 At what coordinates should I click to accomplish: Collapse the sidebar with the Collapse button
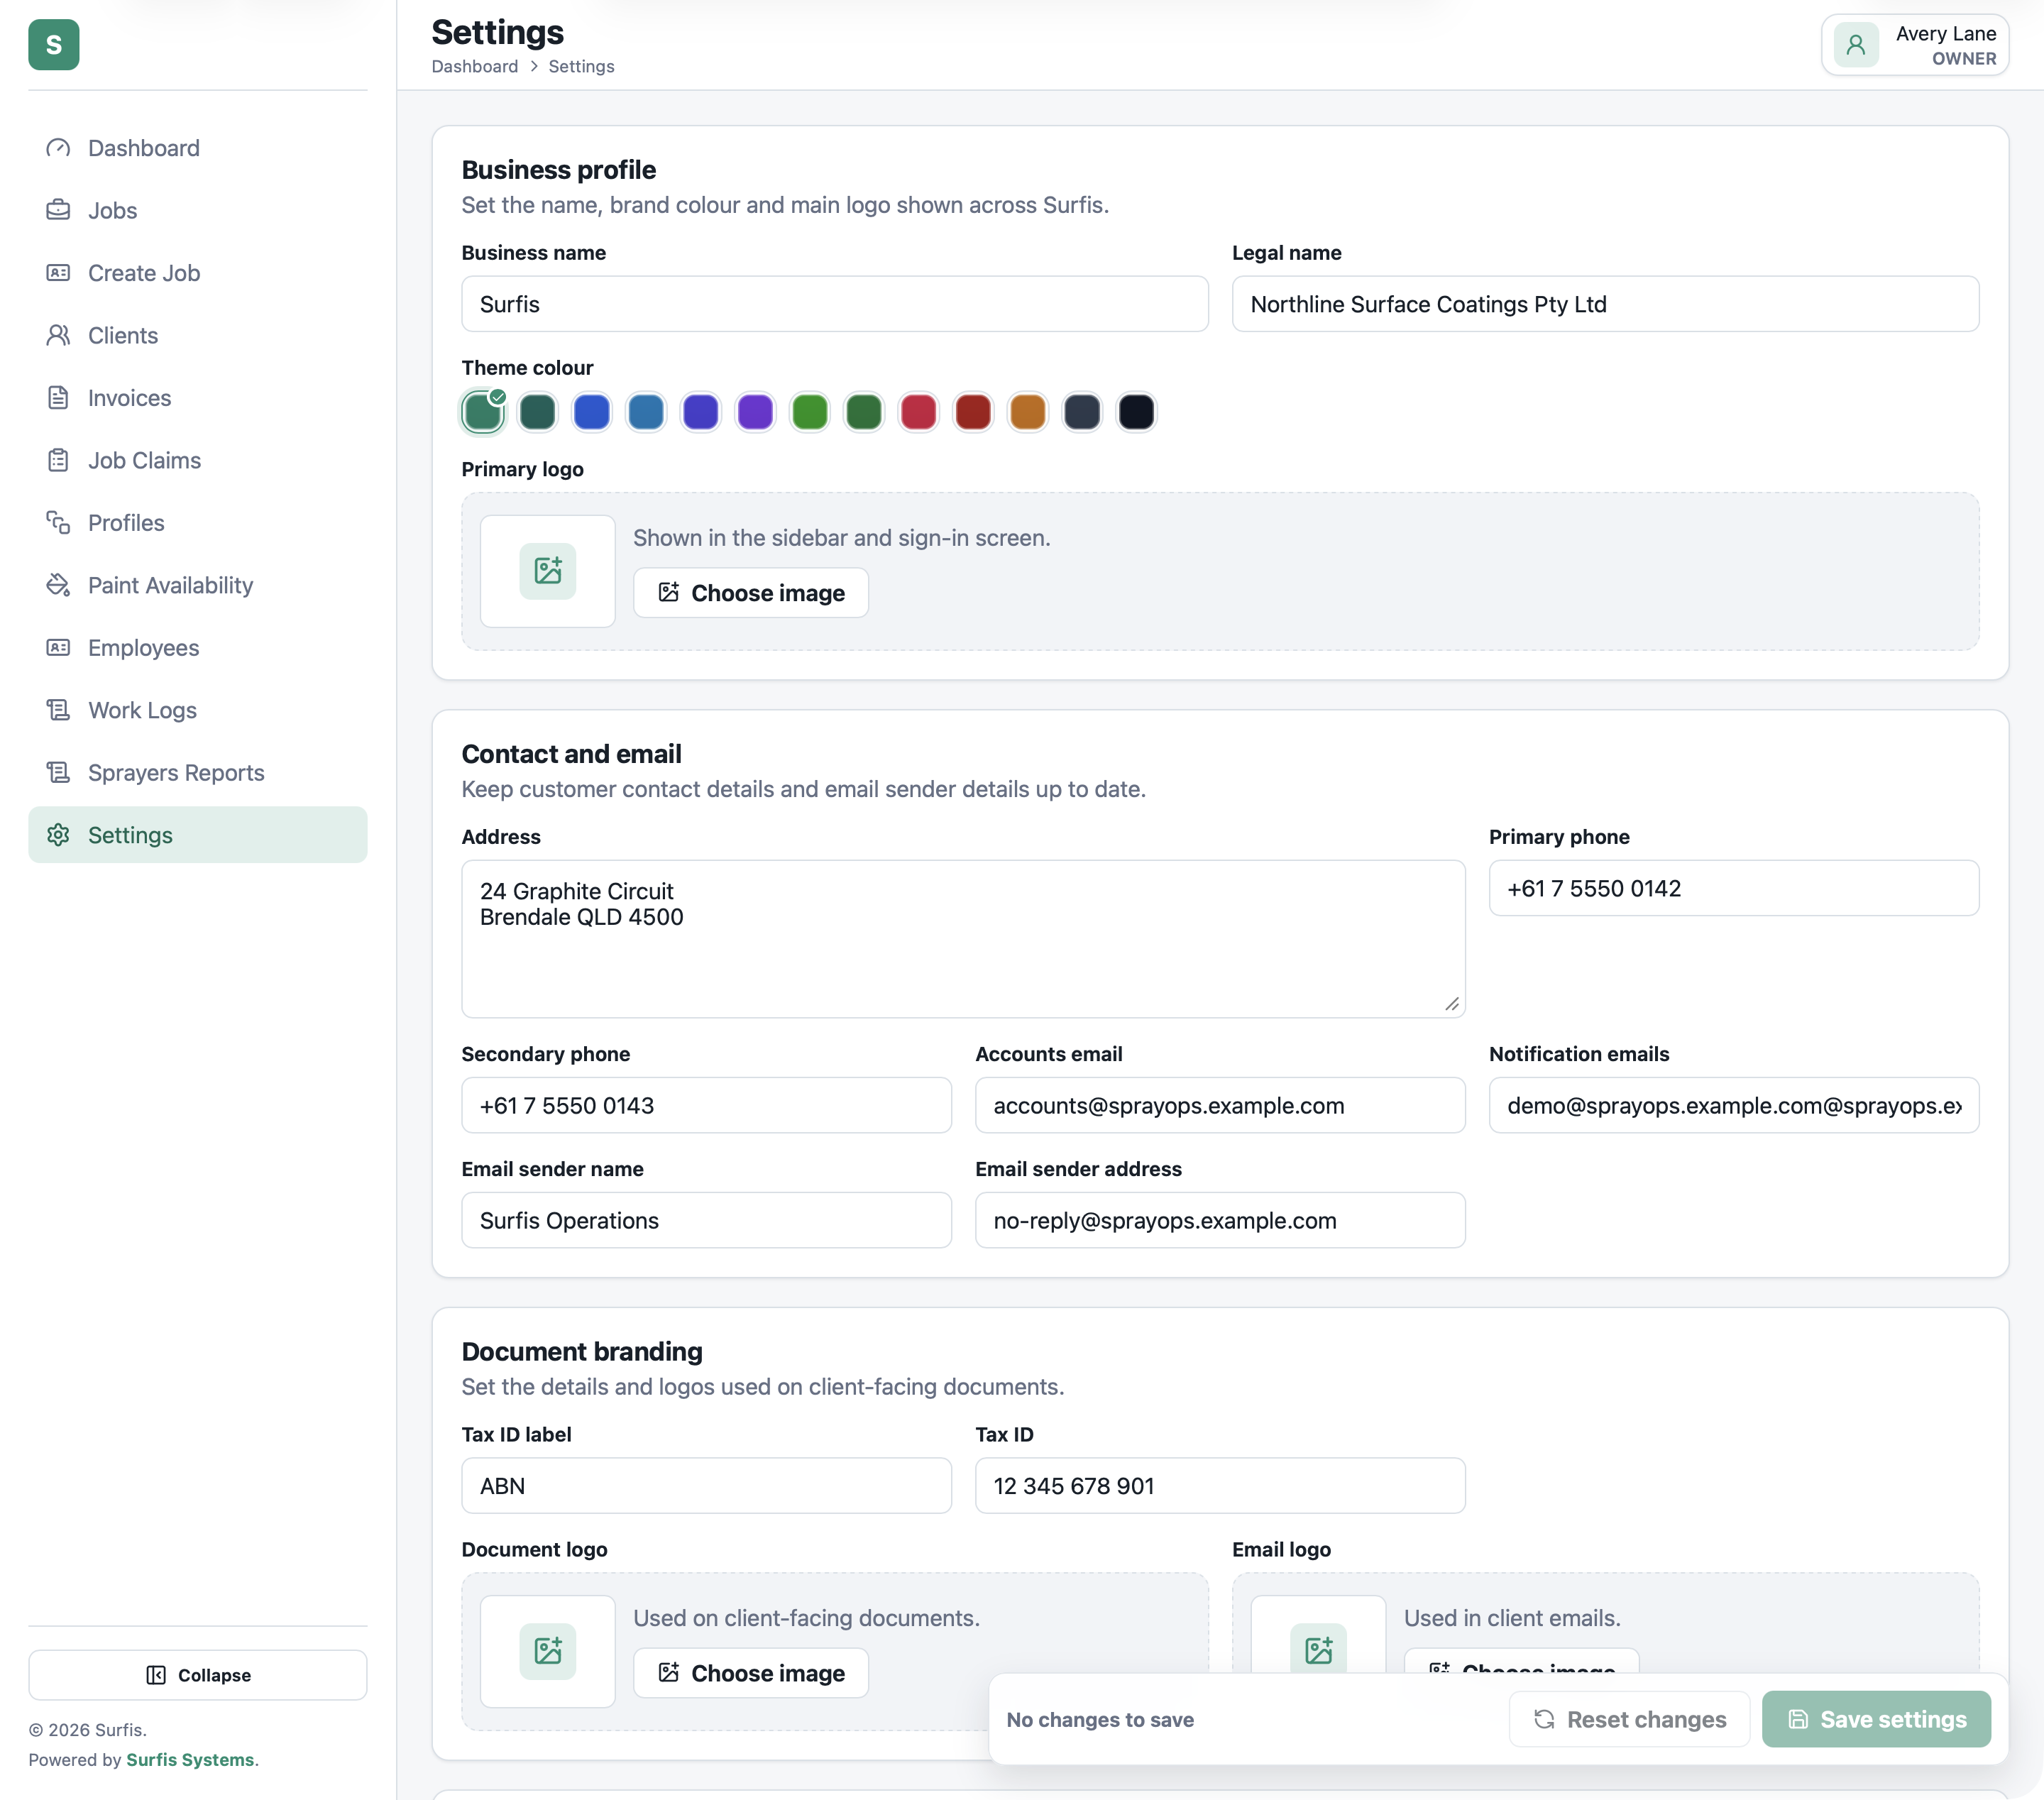(x=198, y=1675)
